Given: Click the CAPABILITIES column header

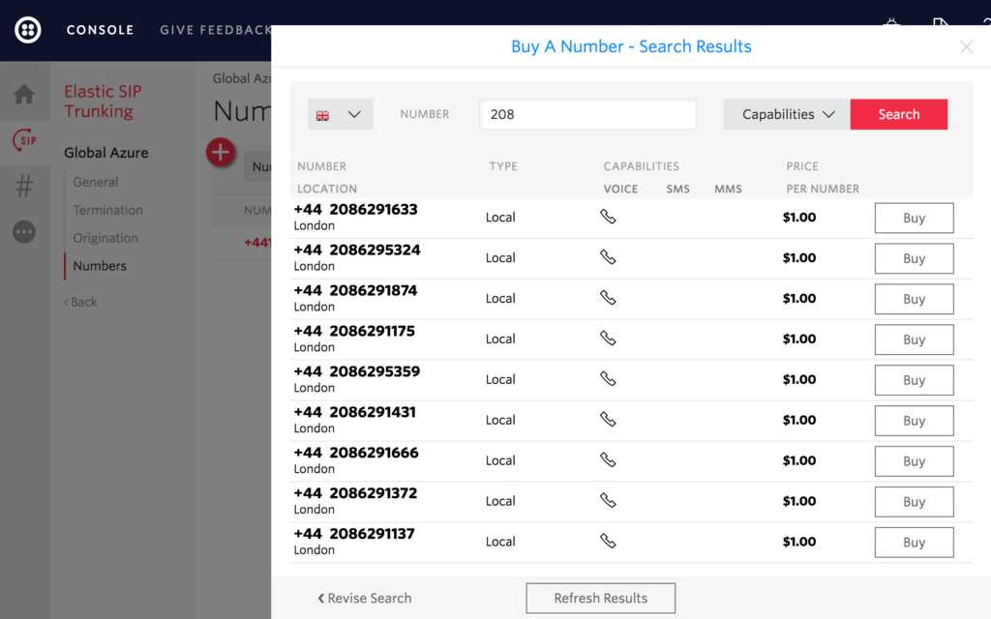Looking at the screenshot, I should pos(641,166).
